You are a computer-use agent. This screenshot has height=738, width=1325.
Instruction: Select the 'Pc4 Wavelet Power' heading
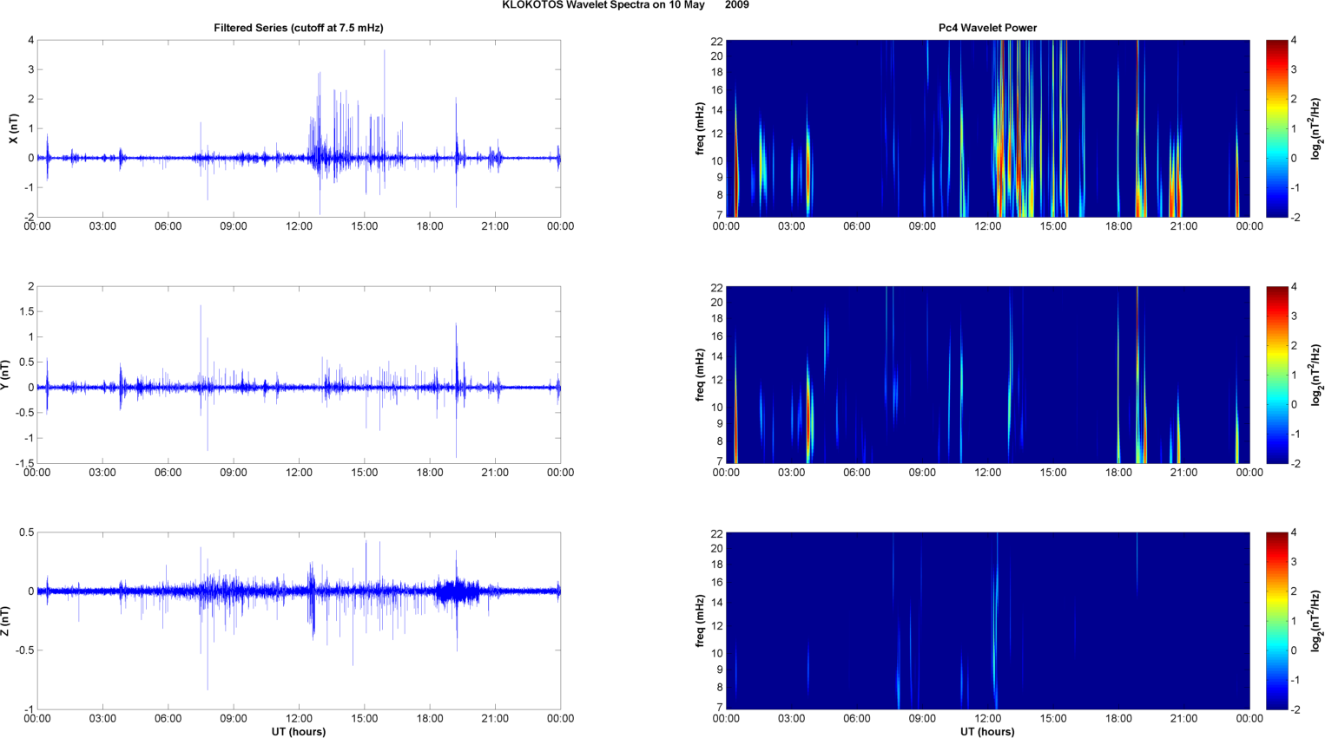coord(987,28)
